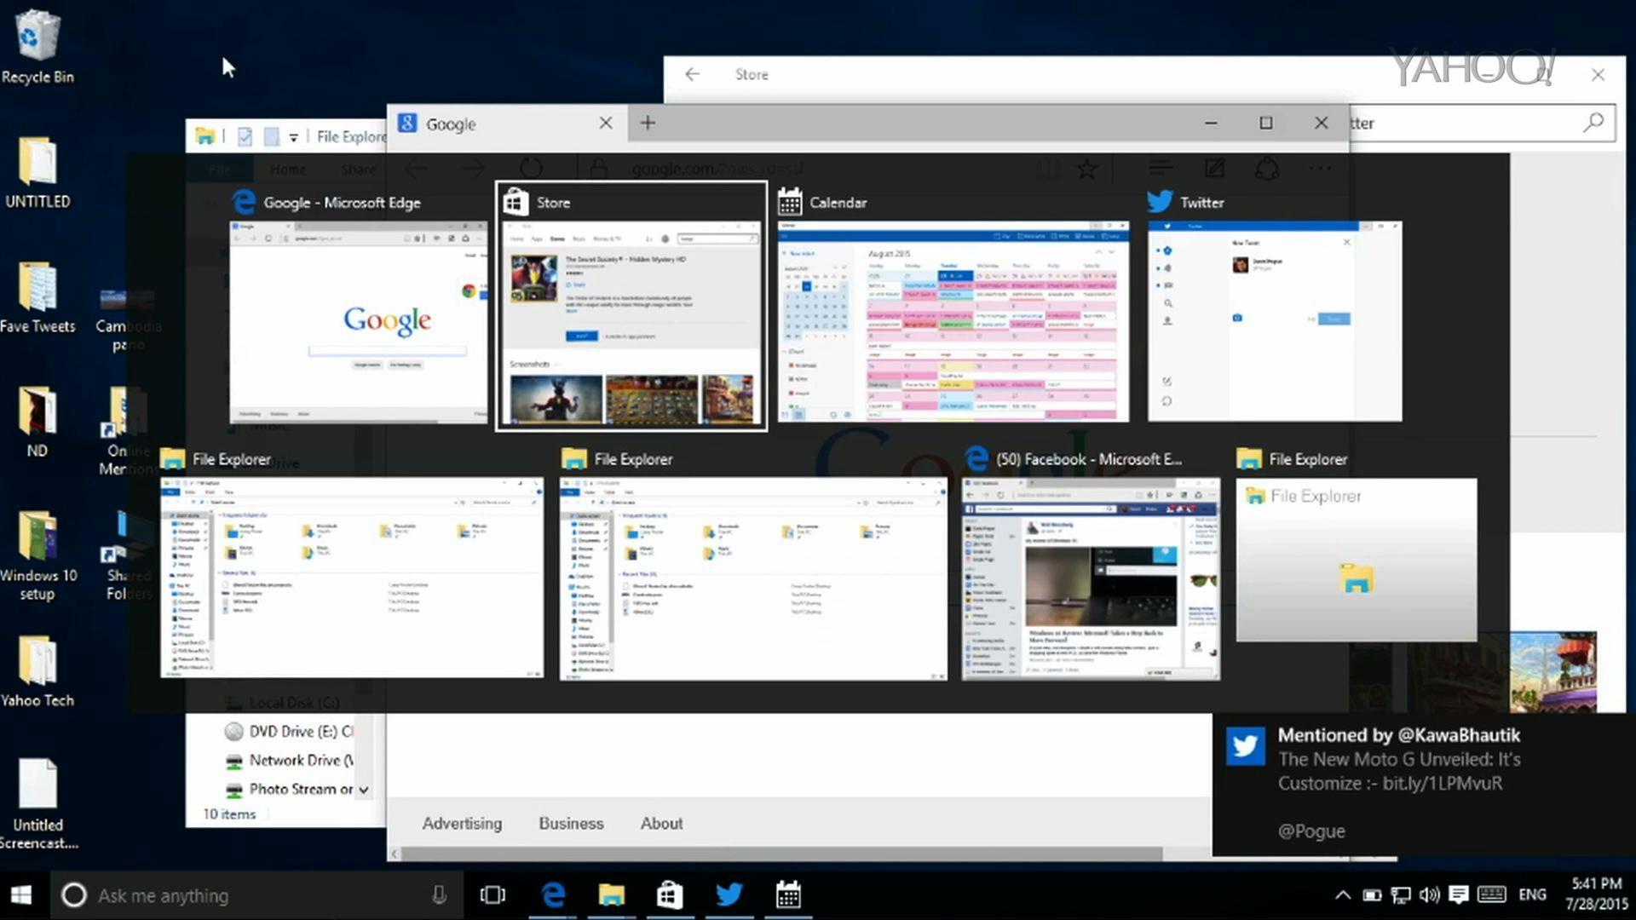Switch to the blank File Explorer thumbnail
Image resolution: width=1636 pixels, height=920 pixels.
click(1357, 560)
